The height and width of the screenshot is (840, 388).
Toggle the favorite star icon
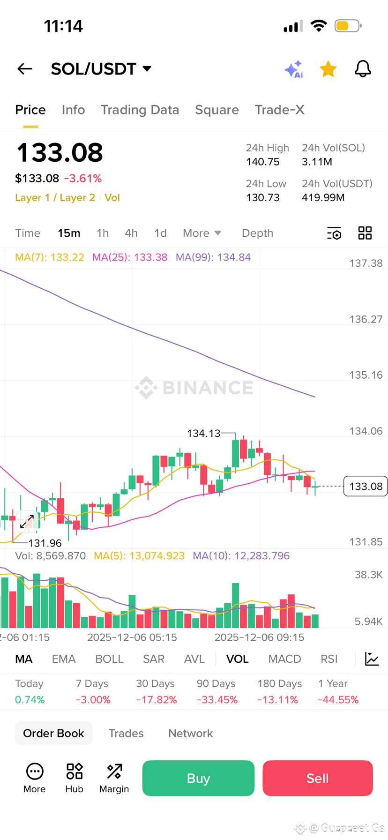pyautogui.click(x=328, y=69)
